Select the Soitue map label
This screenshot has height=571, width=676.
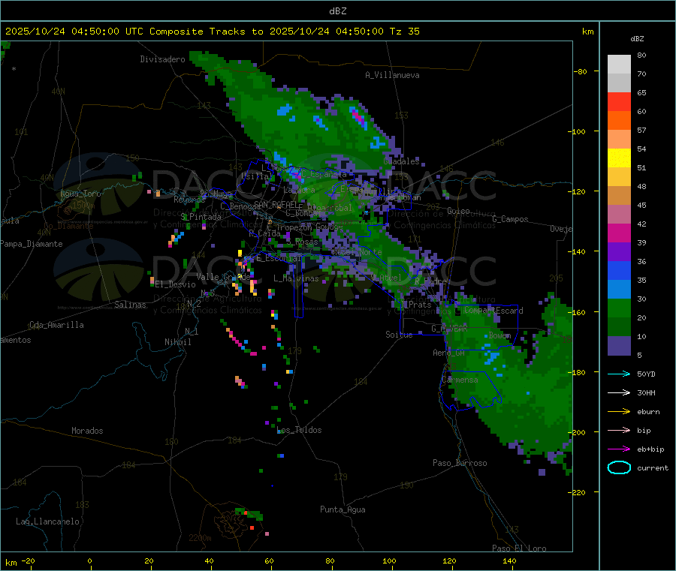[400, 335]
